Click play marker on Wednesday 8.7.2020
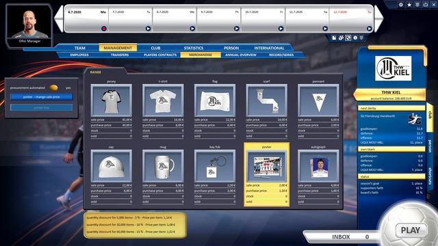438x246 pixels. (x=192, y=29)
